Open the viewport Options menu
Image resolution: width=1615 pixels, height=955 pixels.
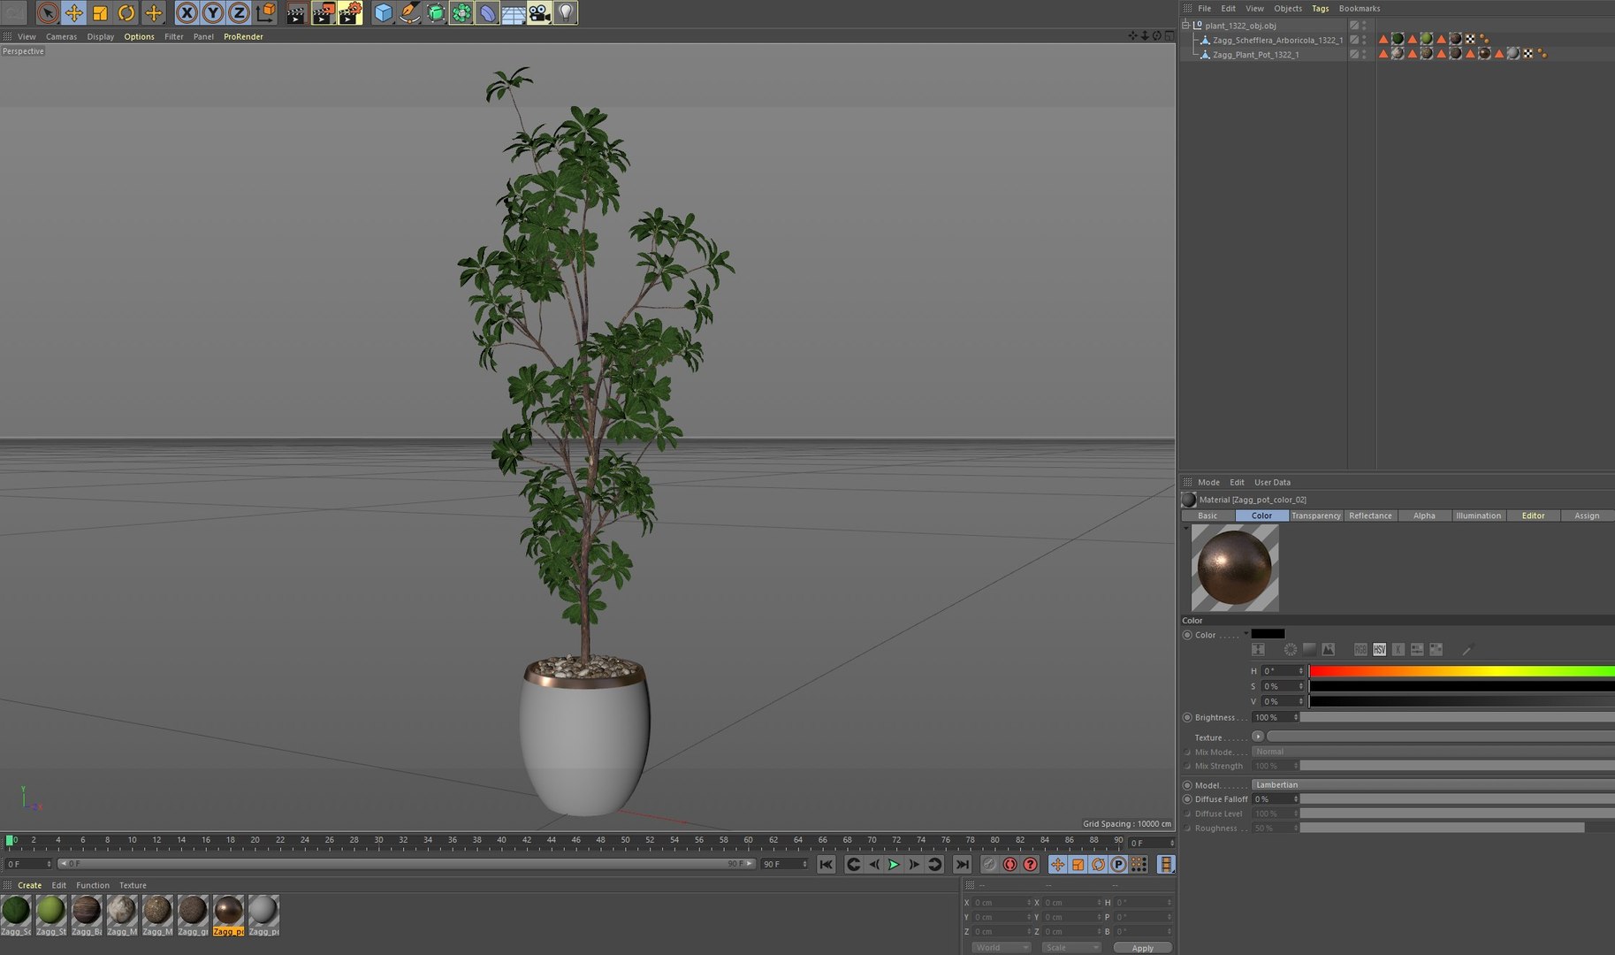(x=139, y=37)
